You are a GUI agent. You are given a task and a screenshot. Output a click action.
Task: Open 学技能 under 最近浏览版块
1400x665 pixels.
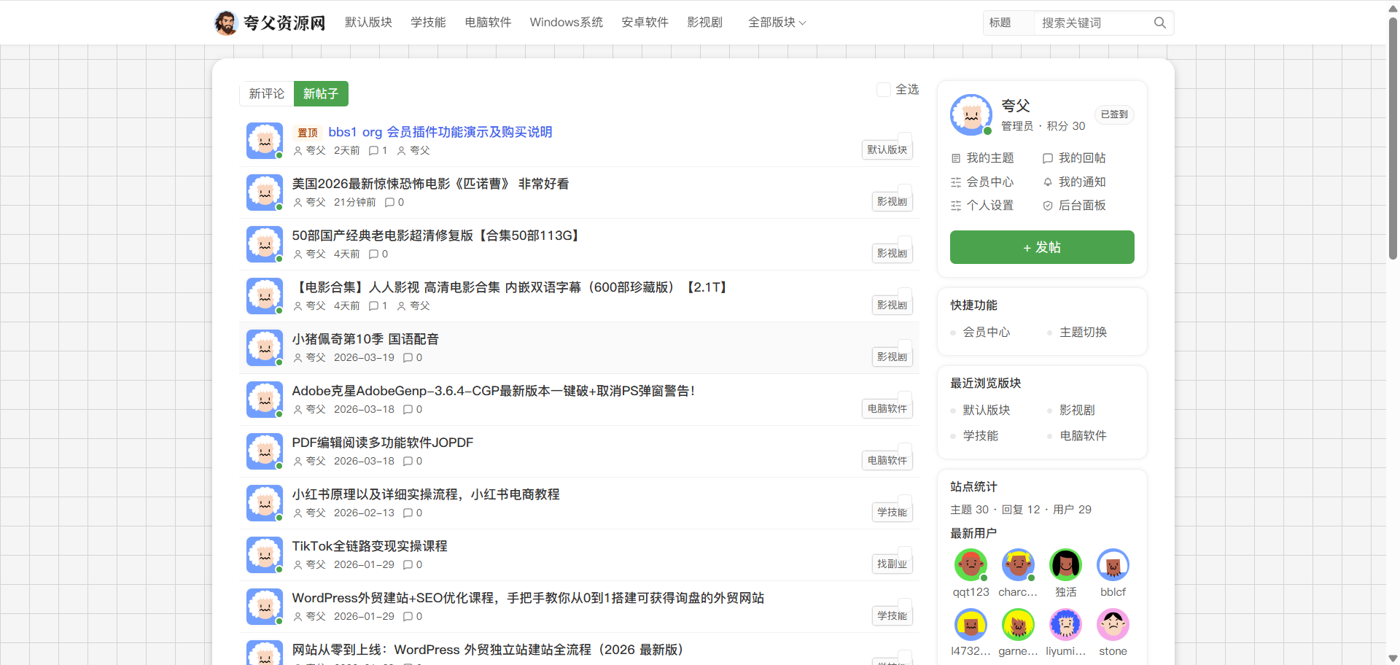point(980,436)
